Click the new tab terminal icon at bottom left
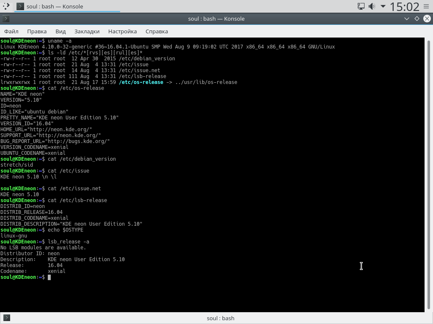The width and height of the screenshot is (433, 324). click(x=7, y=318)
